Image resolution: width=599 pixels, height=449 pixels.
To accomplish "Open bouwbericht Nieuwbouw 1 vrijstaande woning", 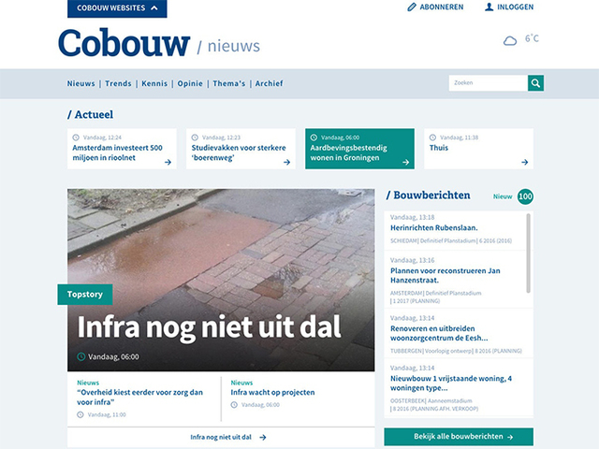I will click(x=451, y=384).
